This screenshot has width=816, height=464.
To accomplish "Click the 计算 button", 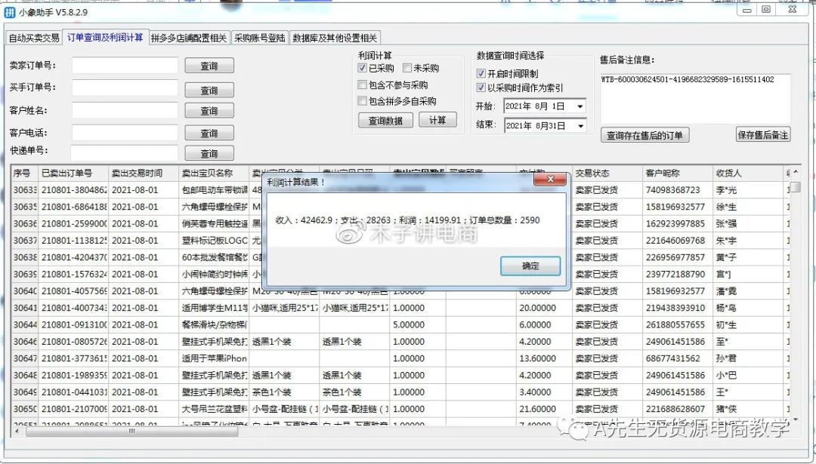I will [437, 120].
